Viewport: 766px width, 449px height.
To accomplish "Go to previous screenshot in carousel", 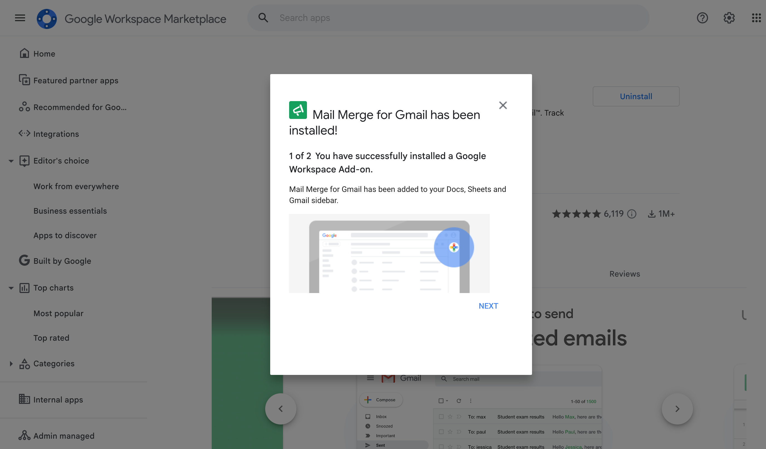I will (x=280, y=409).
